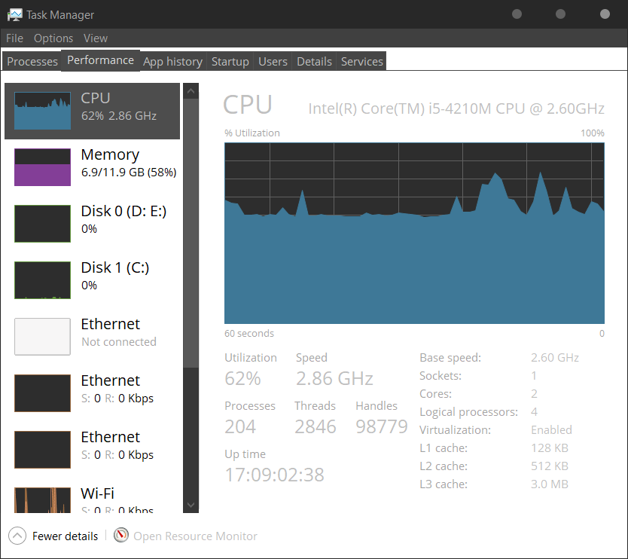
Task: Click the L1 cache 128 KB value
Action: tap(550, 448)
